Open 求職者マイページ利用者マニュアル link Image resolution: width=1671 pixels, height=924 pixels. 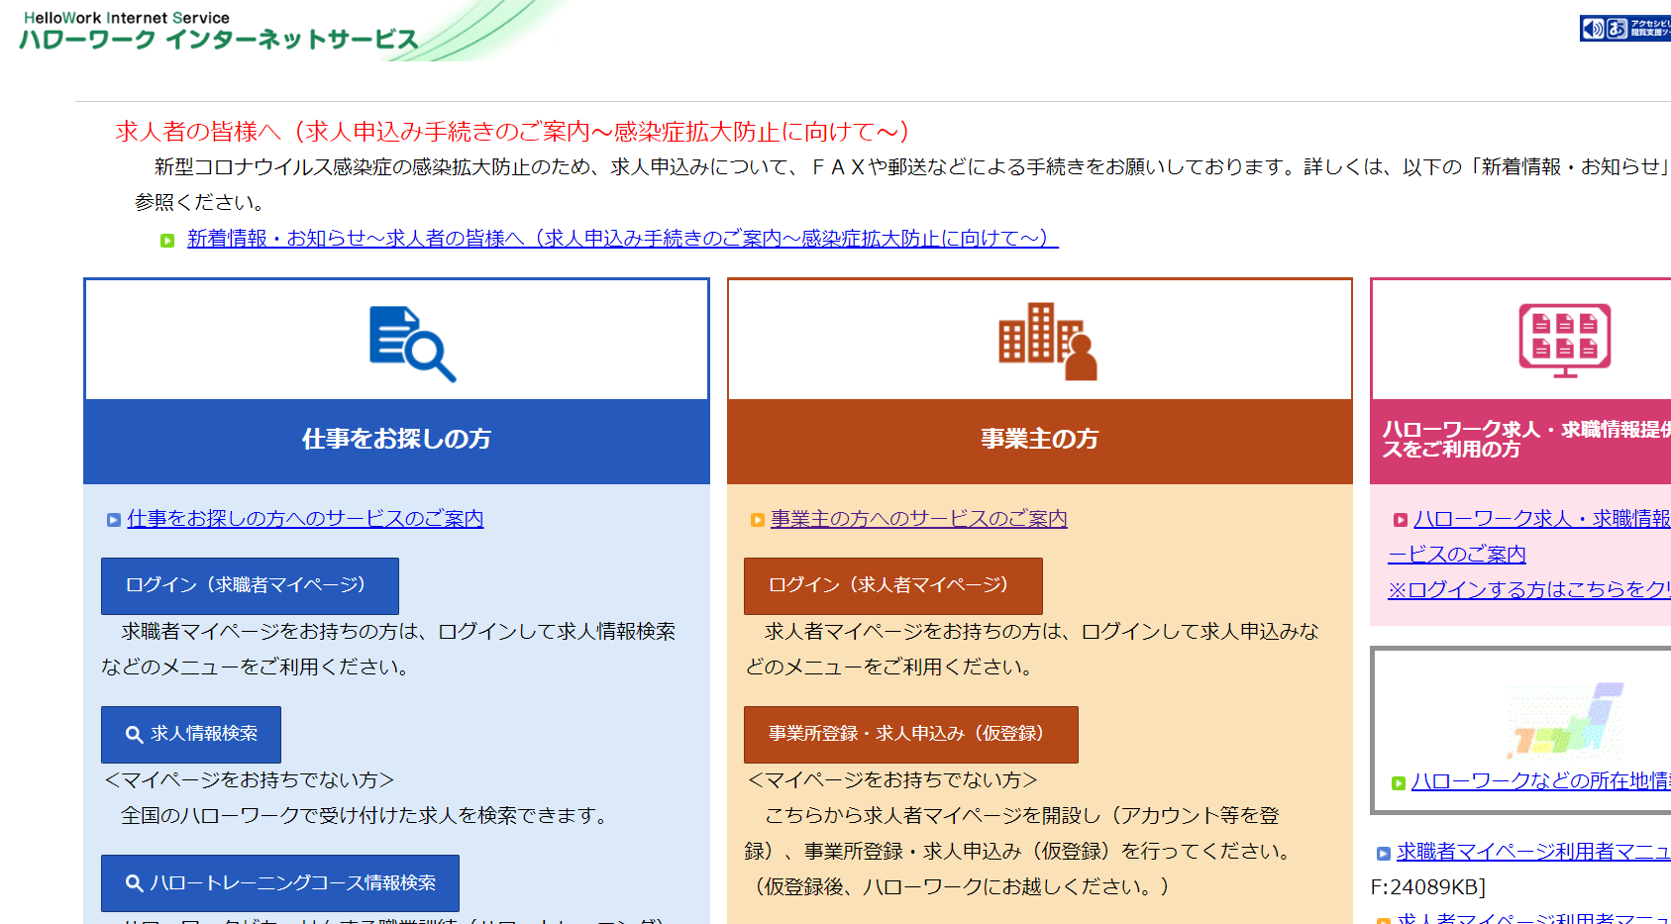[1533, 852]
